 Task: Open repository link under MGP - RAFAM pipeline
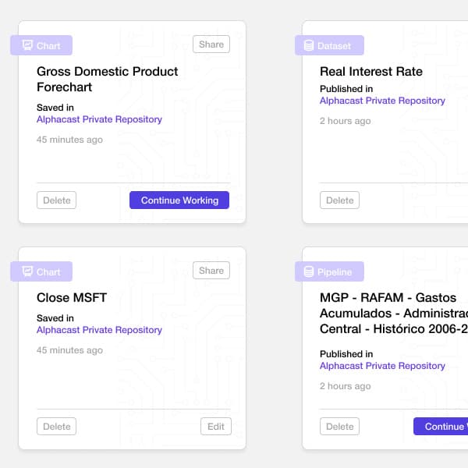tap(382, 366)
